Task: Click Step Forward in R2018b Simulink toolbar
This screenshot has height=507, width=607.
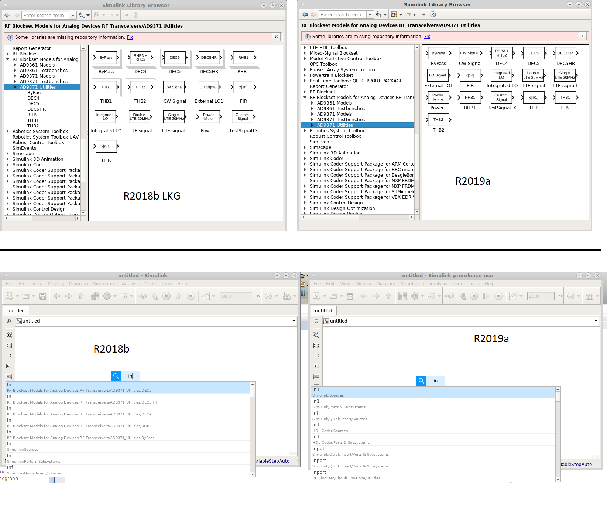Action: pos(179,296)
